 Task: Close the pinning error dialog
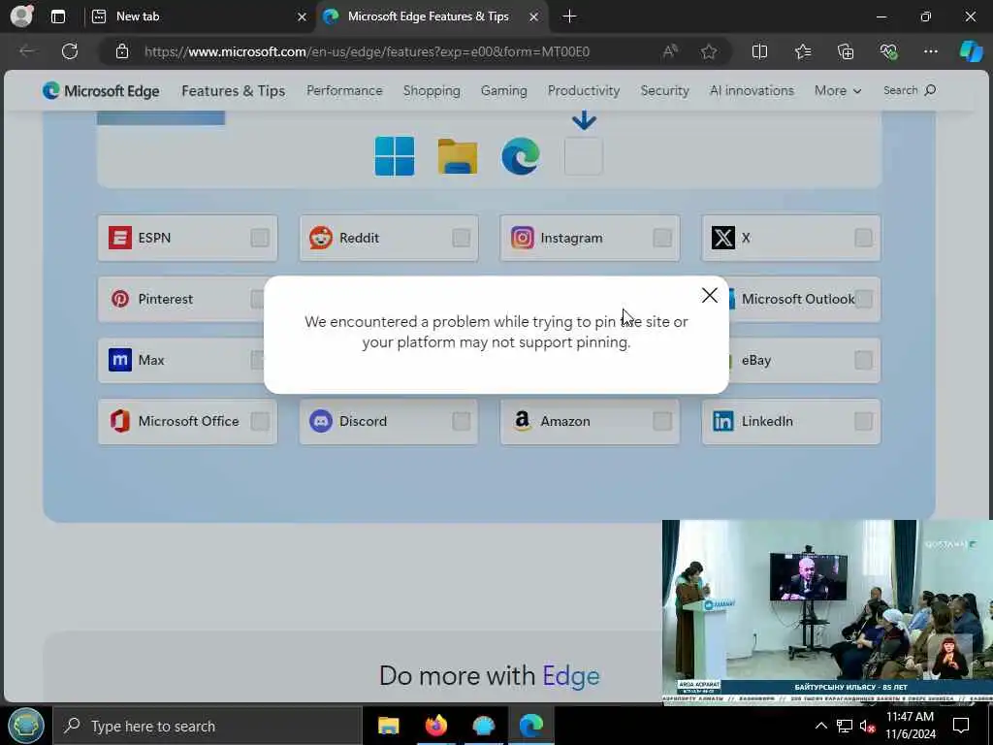(x=709, y=295)
